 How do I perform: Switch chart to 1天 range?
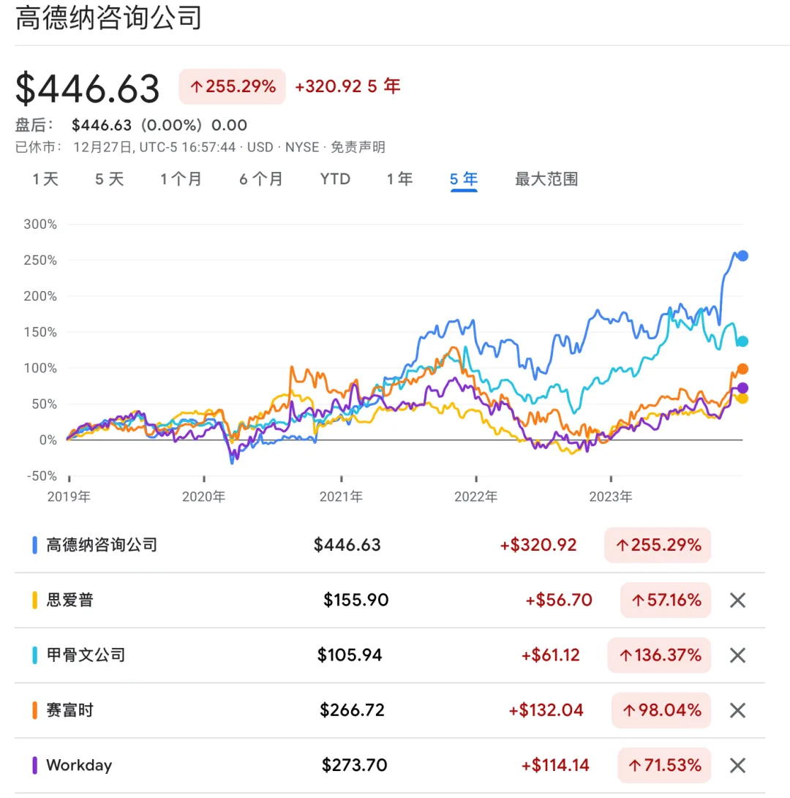[45, 179]
